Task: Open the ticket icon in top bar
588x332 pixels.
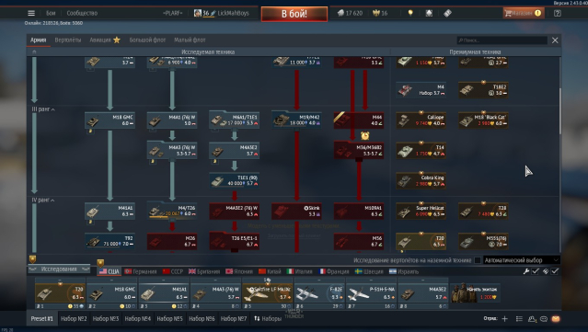Action: [447, 13]
